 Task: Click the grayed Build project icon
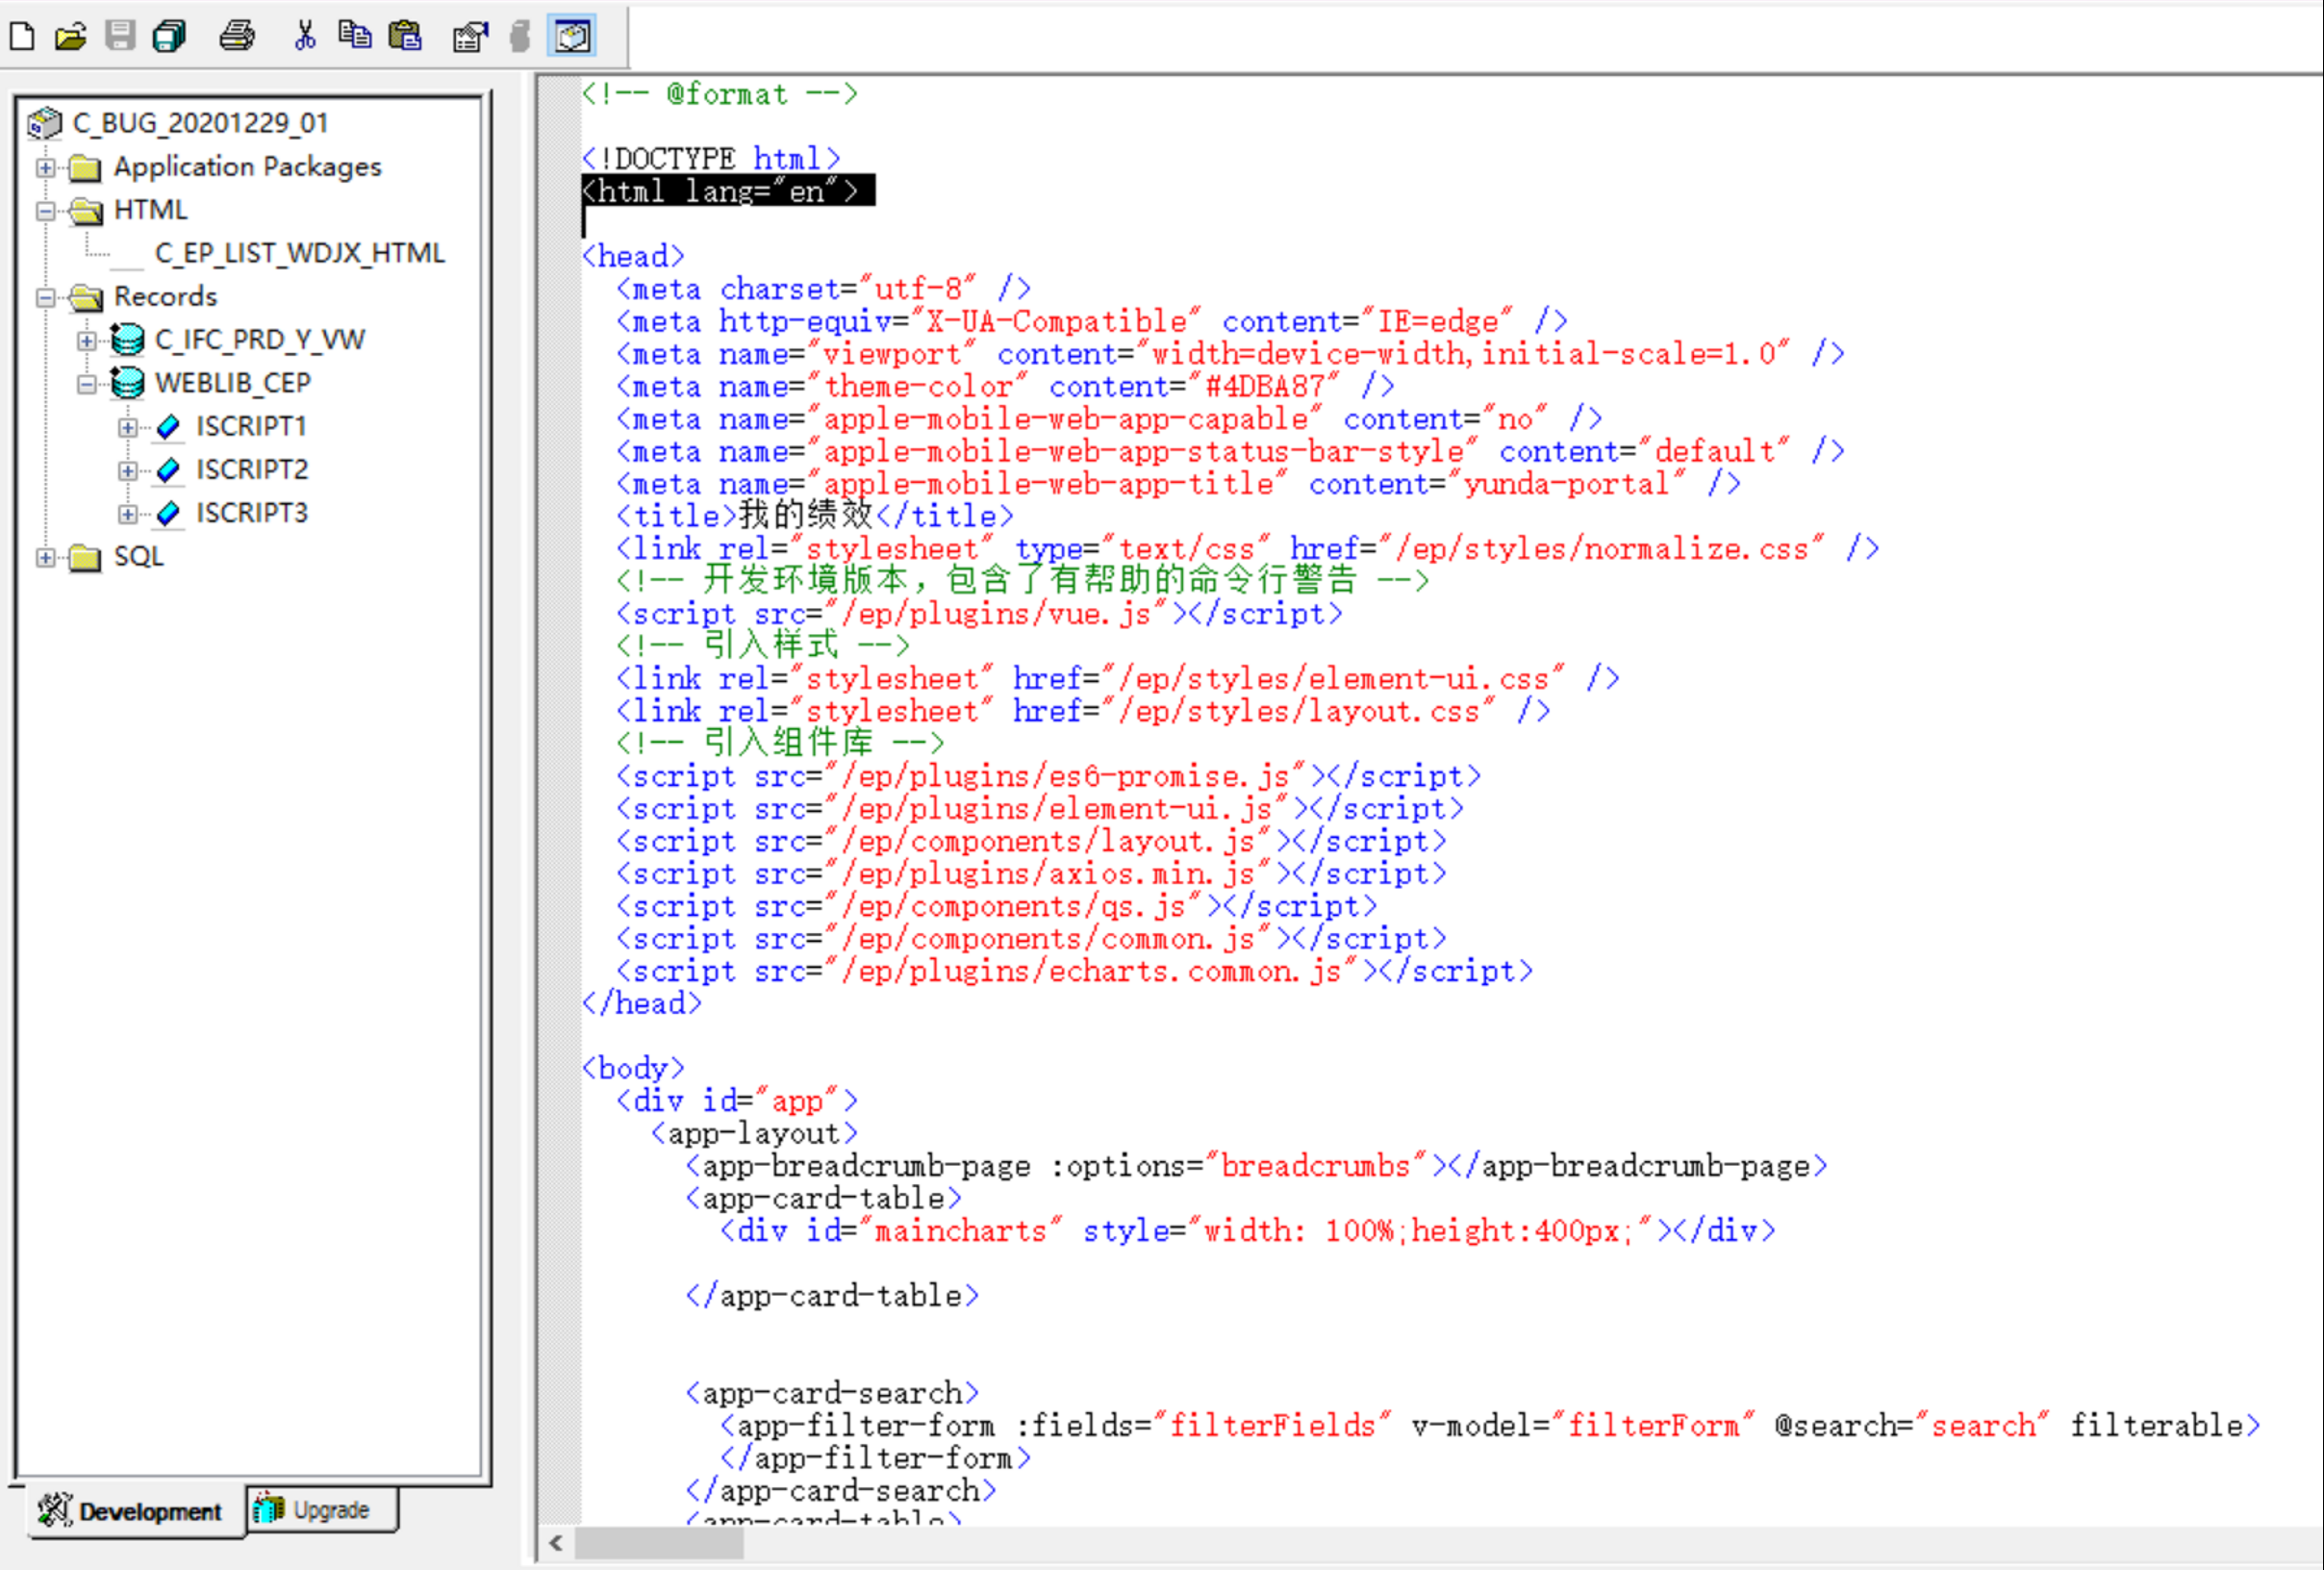(520, 37)
